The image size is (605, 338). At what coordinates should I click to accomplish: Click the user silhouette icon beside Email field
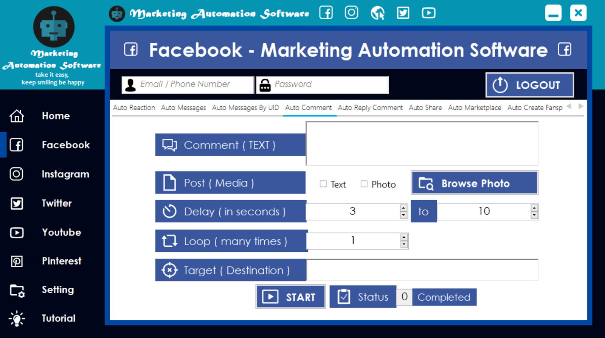[130, 85]
